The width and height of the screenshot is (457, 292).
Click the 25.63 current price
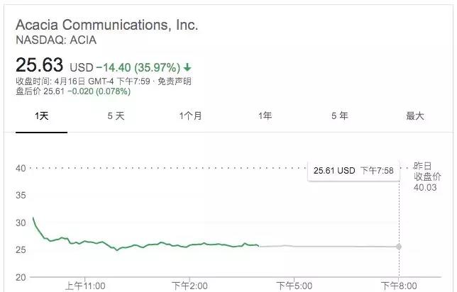39,64
